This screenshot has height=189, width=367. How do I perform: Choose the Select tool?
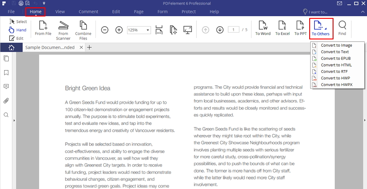click(x=18, y=22)
